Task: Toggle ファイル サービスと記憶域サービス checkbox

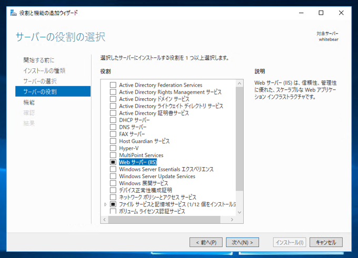Action: (113, 204)
